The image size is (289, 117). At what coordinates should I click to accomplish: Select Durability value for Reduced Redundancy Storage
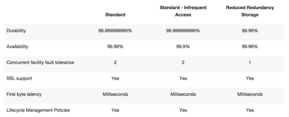[x=250, y=31]
